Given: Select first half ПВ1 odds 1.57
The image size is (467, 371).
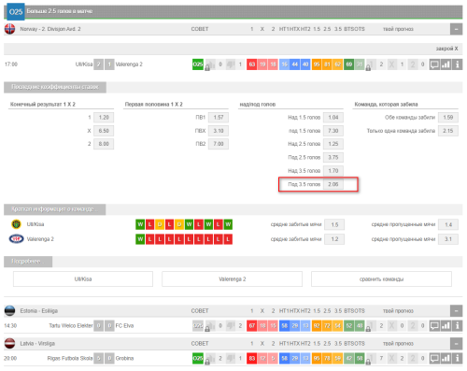Looking at the screenshot, I should (219, 118).
